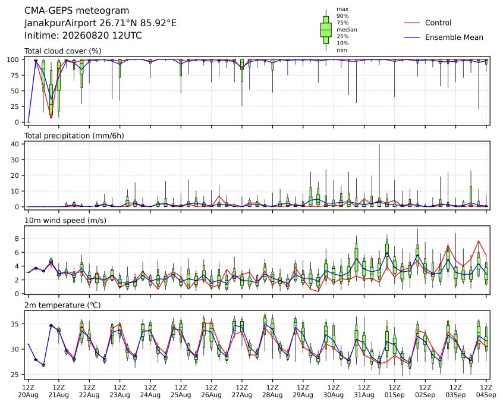Click the '12Z 22Aug' x-axis label
Viewport: 503px width, 405px height.
coord(89,391)
